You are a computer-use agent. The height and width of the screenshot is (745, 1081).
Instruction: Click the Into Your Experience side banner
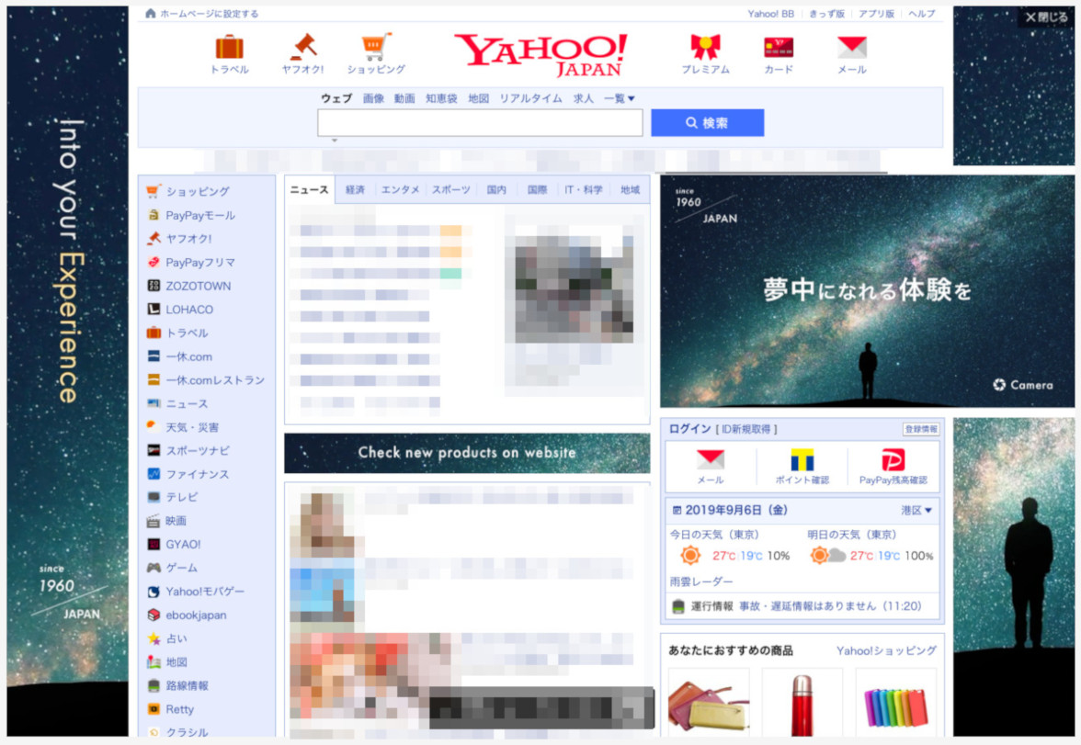pos(68,371)
